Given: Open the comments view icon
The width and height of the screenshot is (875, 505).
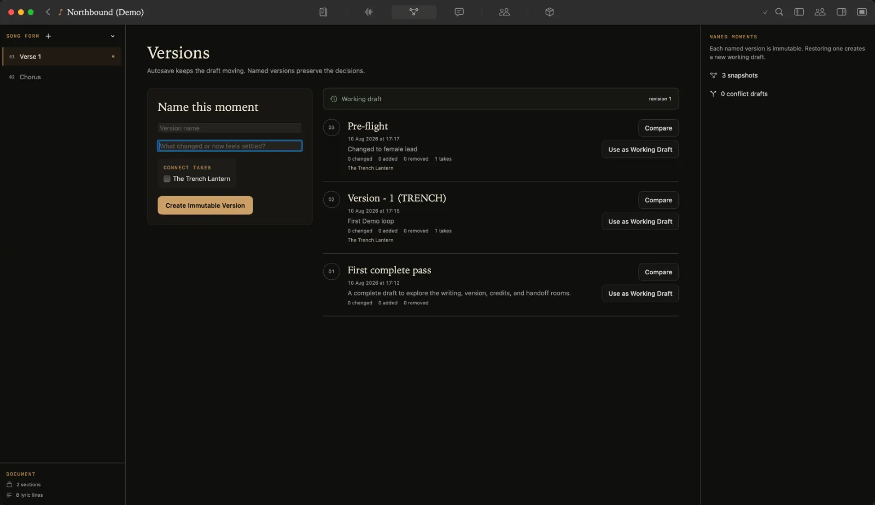Looking at the screenshot, I should pyautogui.click(x=459, y=12).
